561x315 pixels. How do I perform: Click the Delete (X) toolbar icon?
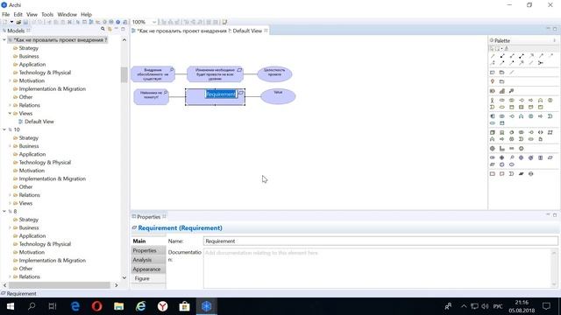[70, 22]
